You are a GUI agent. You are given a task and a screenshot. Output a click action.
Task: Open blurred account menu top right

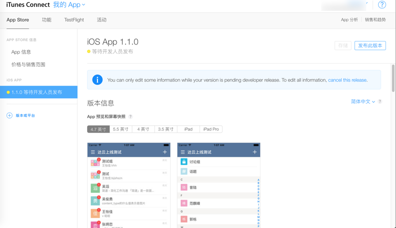[345, 5]
